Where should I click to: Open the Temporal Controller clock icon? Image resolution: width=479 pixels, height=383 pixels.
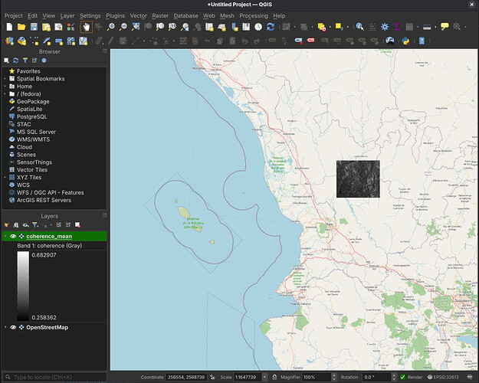258,27
